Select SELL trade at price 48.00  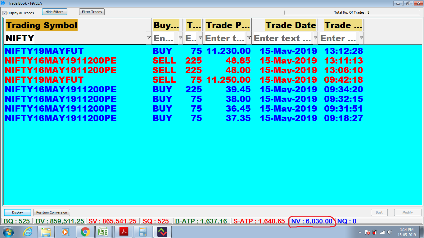(184, 70)
